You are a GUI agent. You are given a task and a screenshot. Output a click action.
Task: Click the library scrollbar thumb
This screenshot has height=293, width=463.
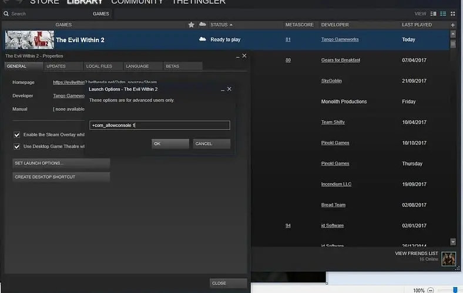click(453, 44)
